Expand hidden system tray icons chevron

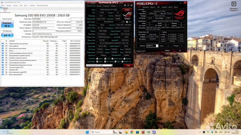coord(200,132)
